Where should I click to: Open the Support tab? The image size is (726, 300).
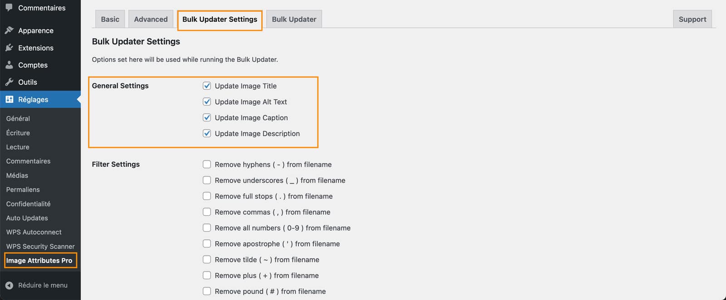(x=692, y=19)
